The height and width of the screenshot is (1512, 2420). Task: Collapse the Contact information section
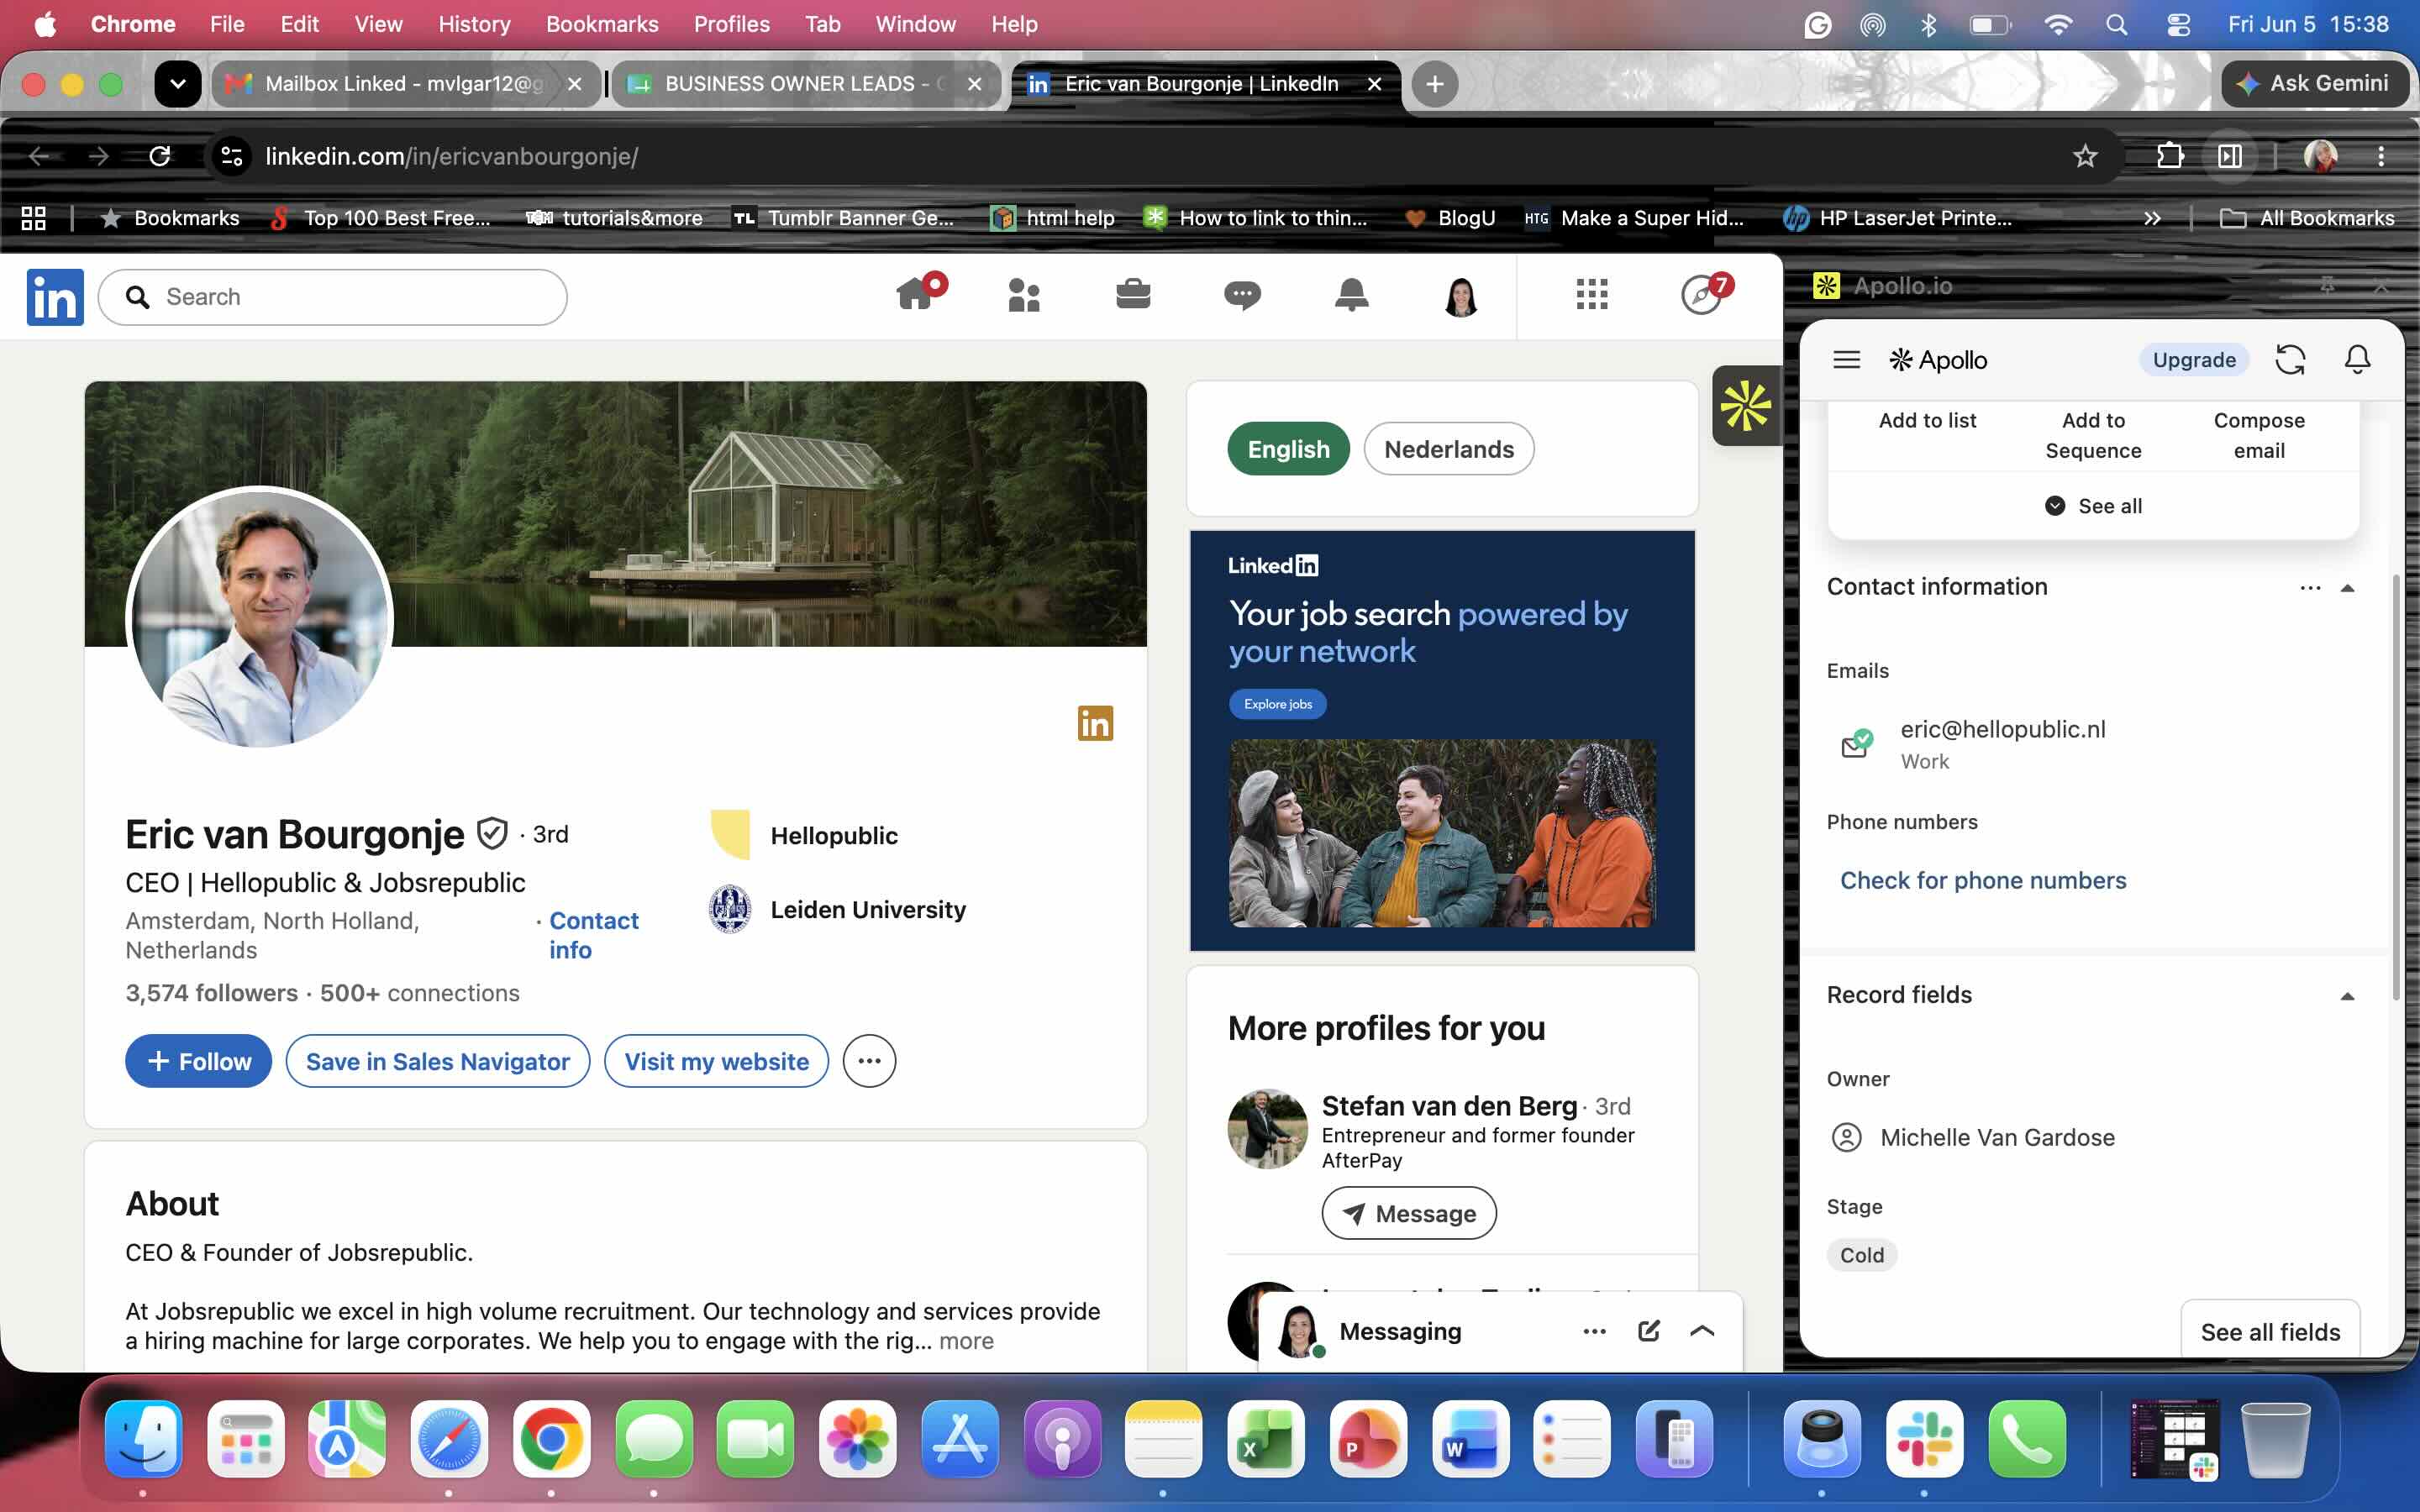click(2347, 588)
